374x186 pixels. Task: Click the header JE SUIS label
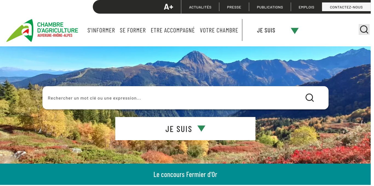tap(266, 30)
